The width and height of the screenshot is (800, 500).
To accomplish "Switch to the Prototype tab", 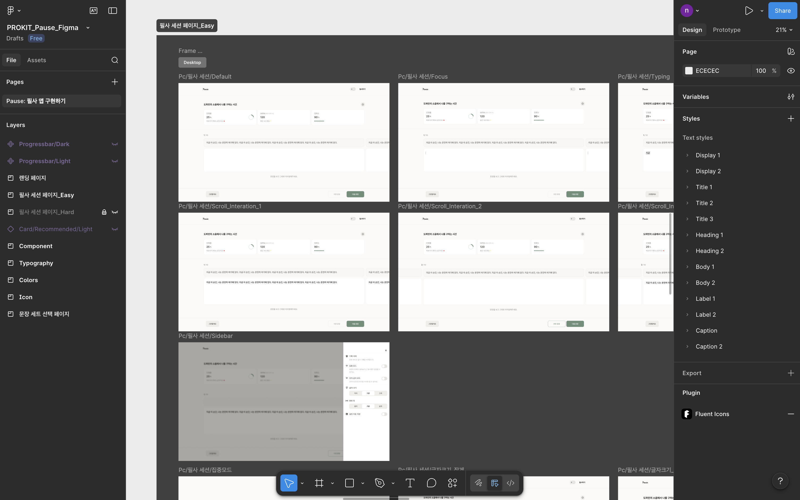I will pyautogui.click(x=727, y=30).
